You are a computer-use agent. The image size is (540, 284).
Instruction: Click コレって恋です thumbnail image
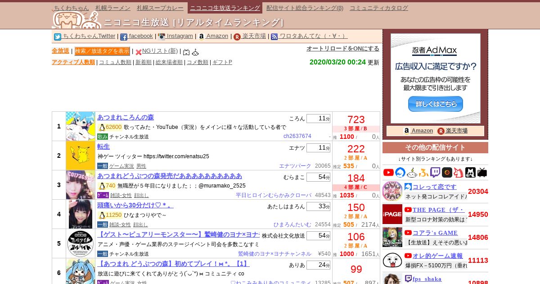pyautogui.click(x=392, y=191)
